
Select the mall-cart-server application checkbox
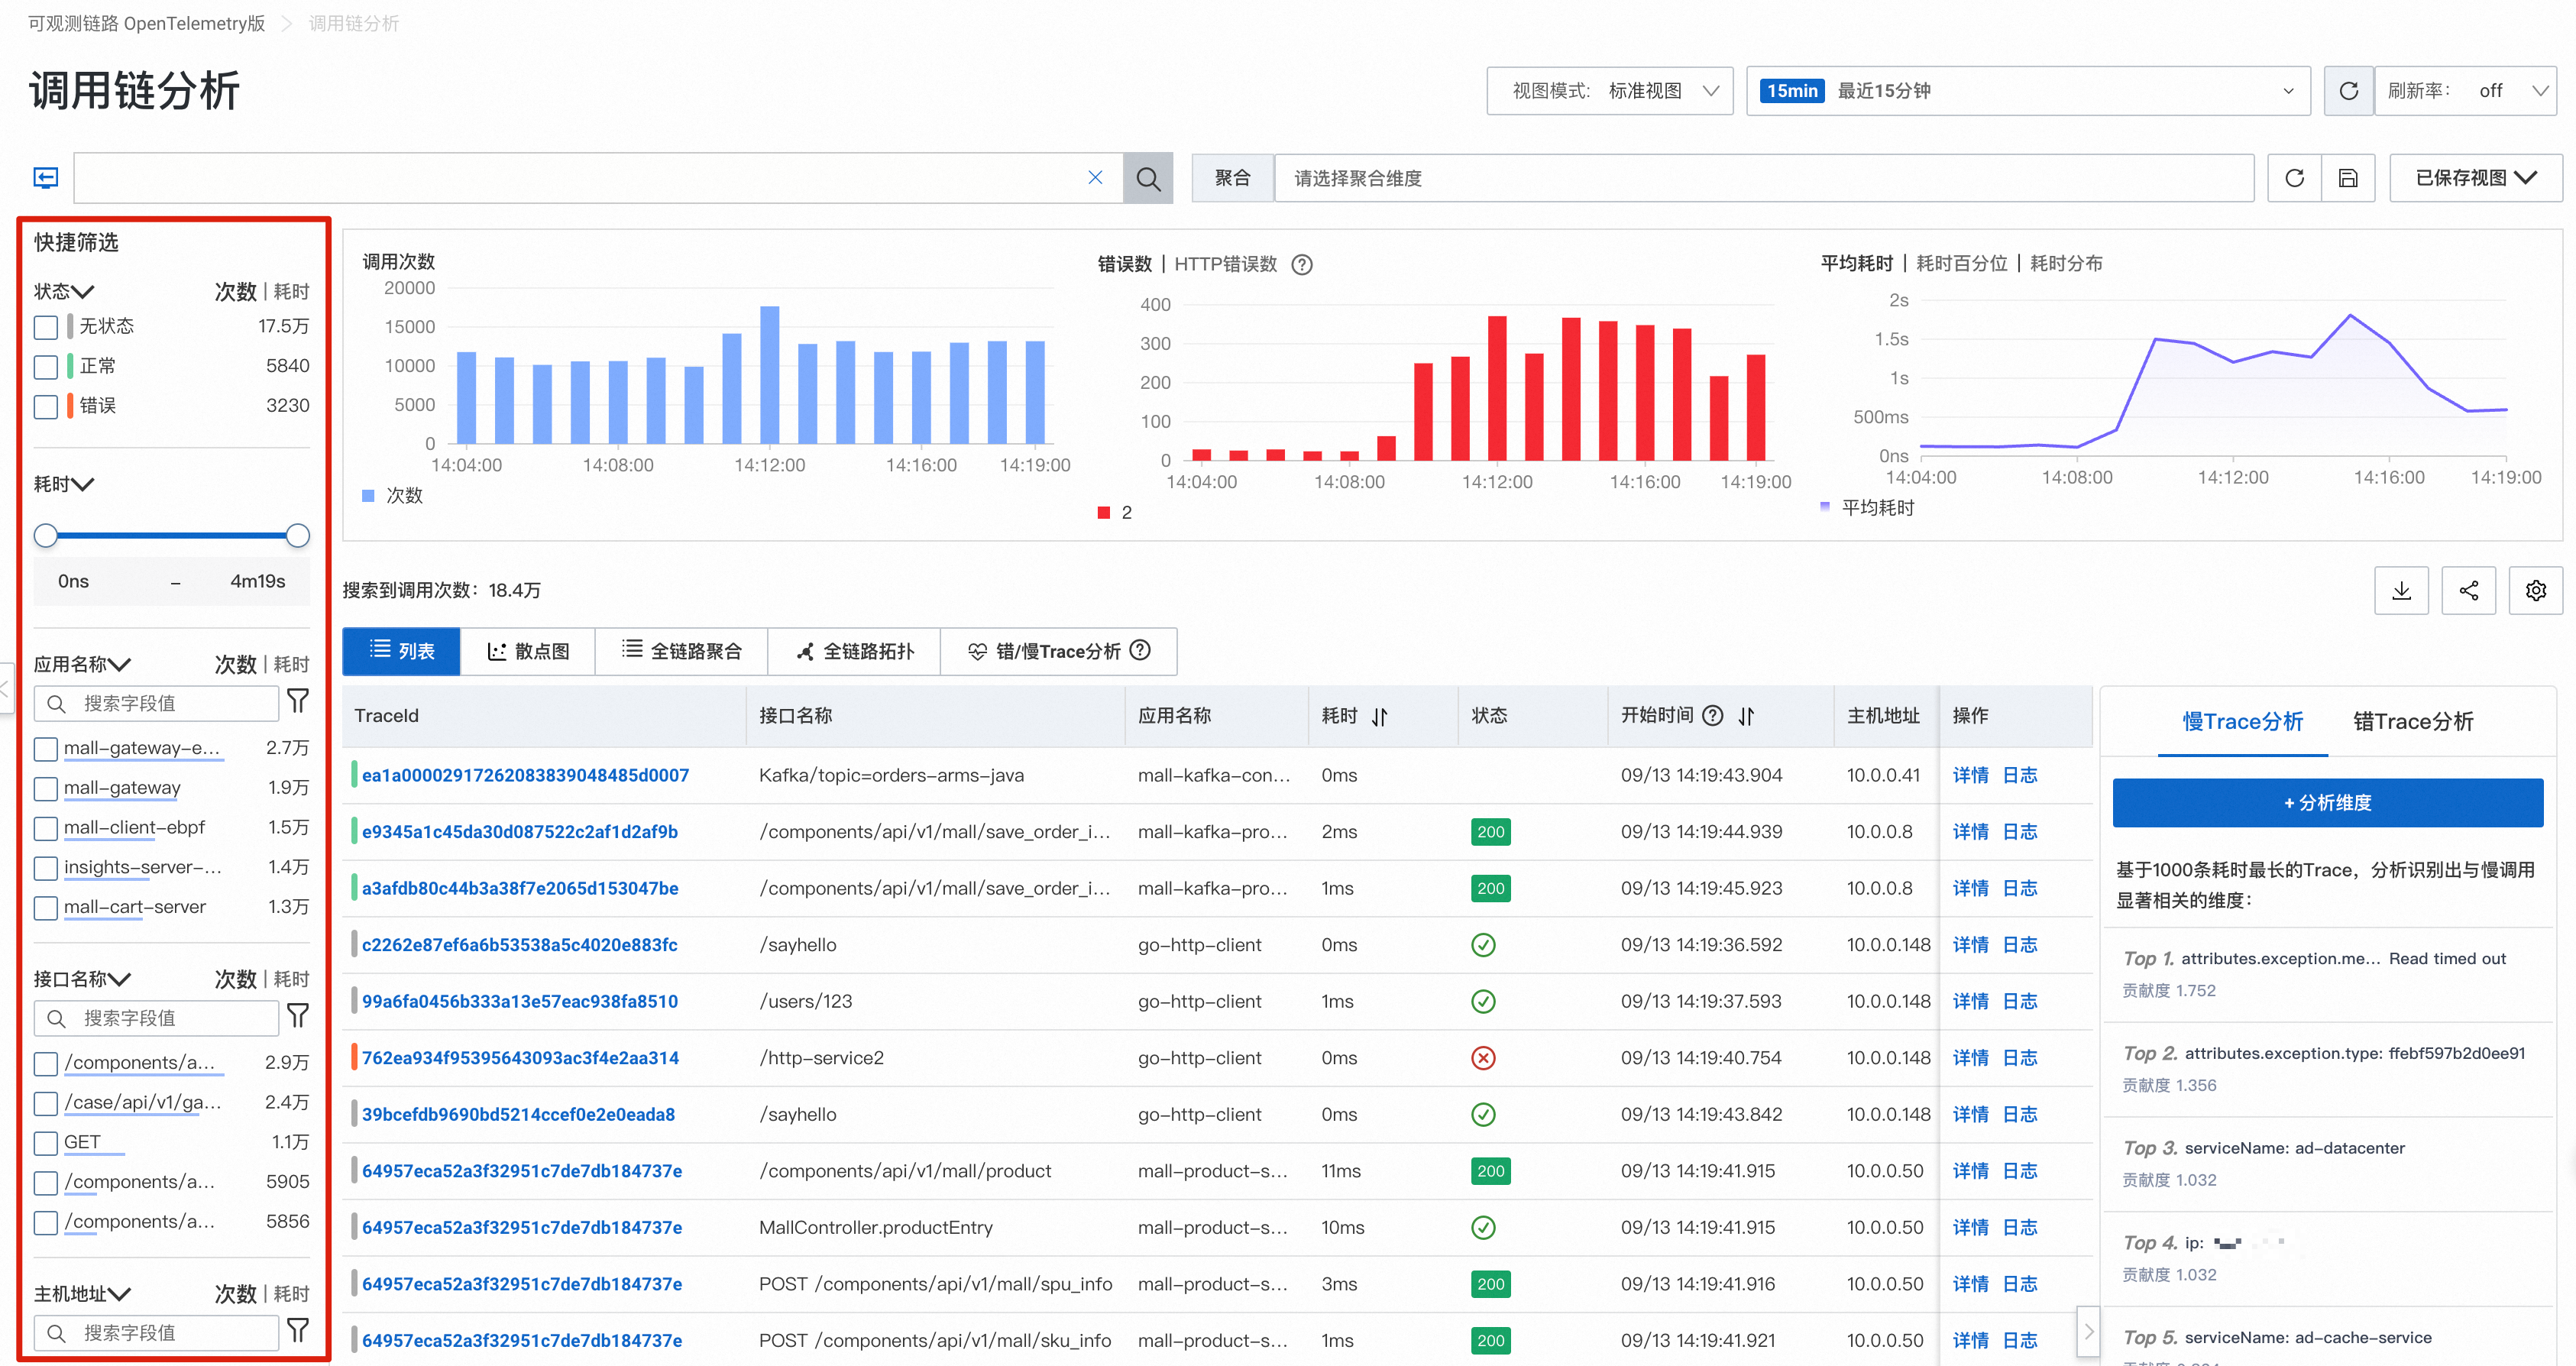45,908
